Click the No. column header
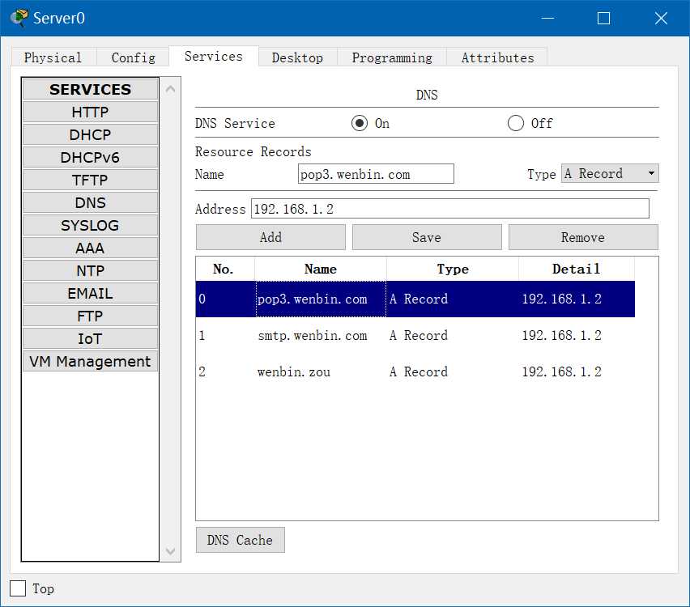 [x=225, y=269]
